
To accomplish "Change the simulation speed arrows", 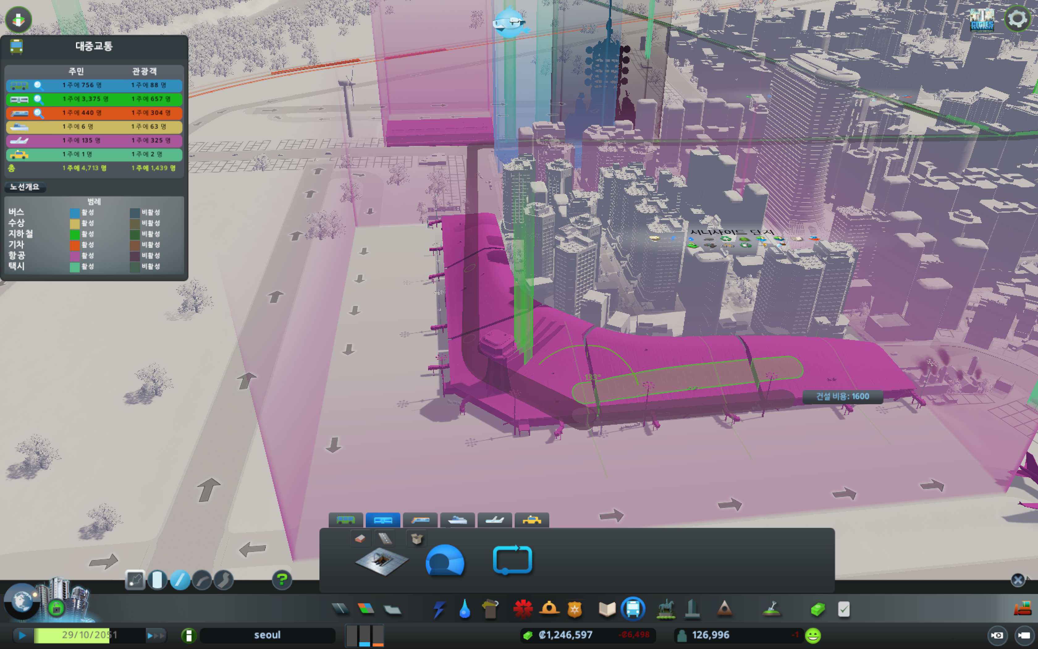I will point(155,635).
